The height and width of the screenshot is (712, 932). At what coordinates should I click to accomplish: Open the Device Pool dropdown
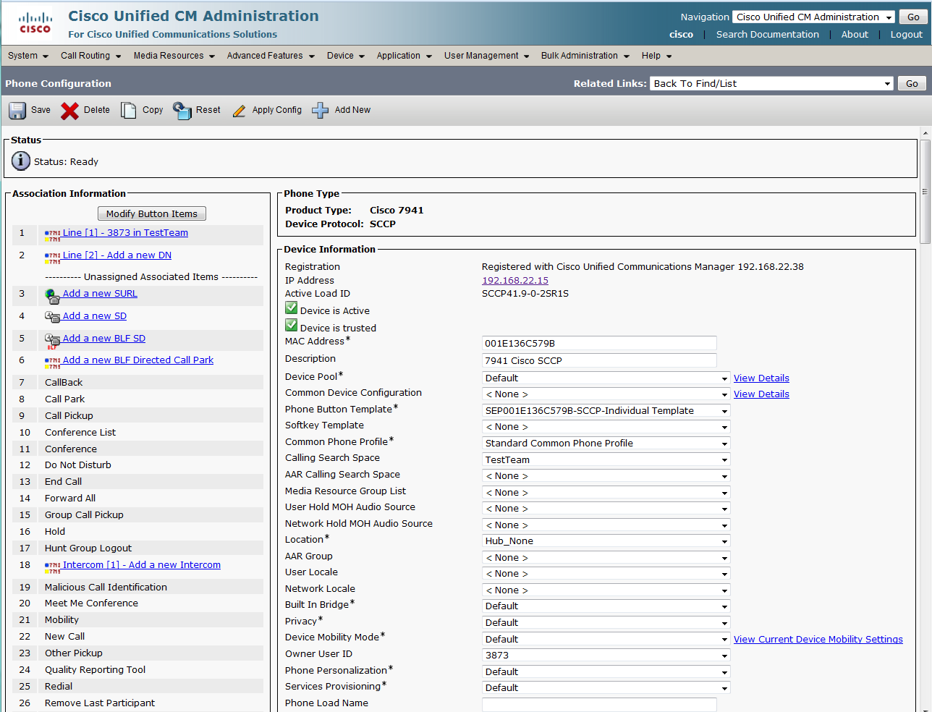(x=606, y=378)
